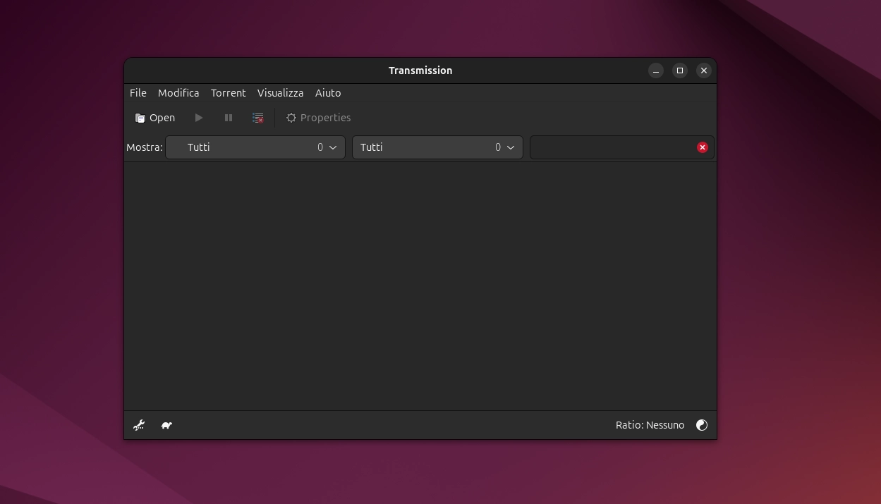
Task: Click inside the torrent search field
Action: point(614,147)
